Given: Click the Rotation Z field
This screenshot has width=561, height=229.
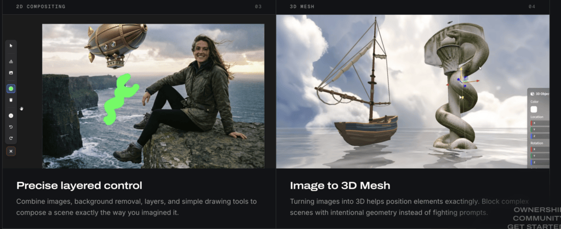Looking at the screenshot, I should (540, 162).
